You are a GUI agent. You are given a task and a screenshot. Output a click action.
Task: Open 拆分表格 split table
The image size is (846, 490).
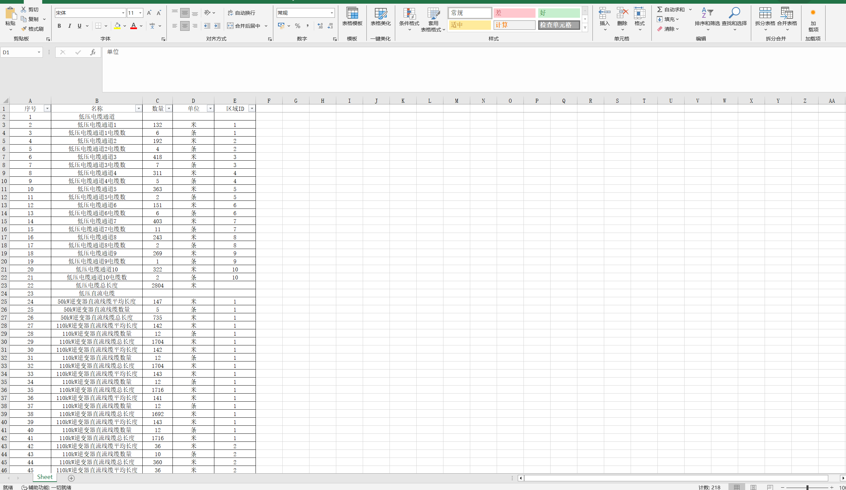pyautogui.click(x=765, y=19)
